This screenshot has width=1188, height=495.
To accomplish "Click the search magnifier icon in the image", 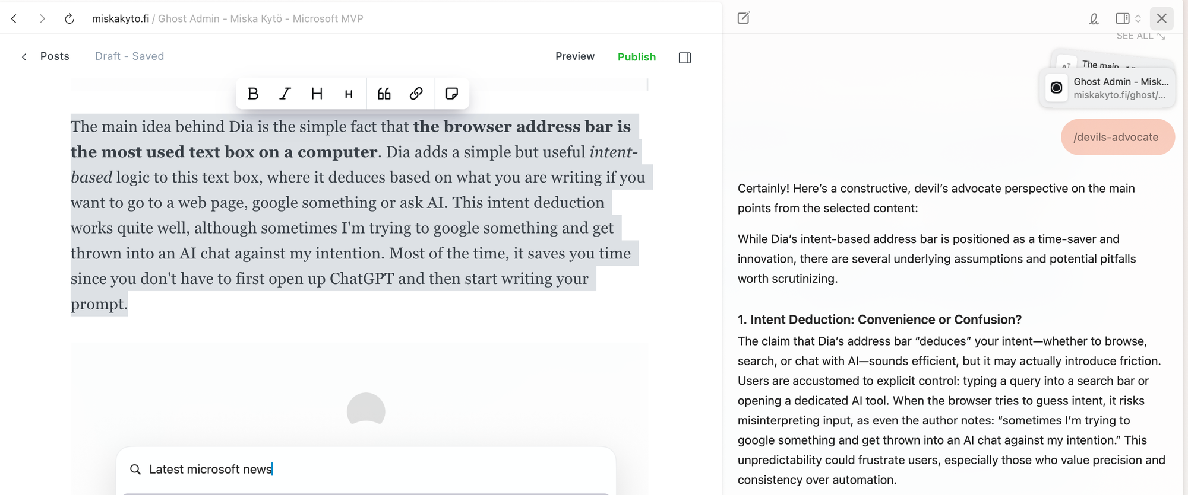I will pyautogui.click(x=135, y=470).
